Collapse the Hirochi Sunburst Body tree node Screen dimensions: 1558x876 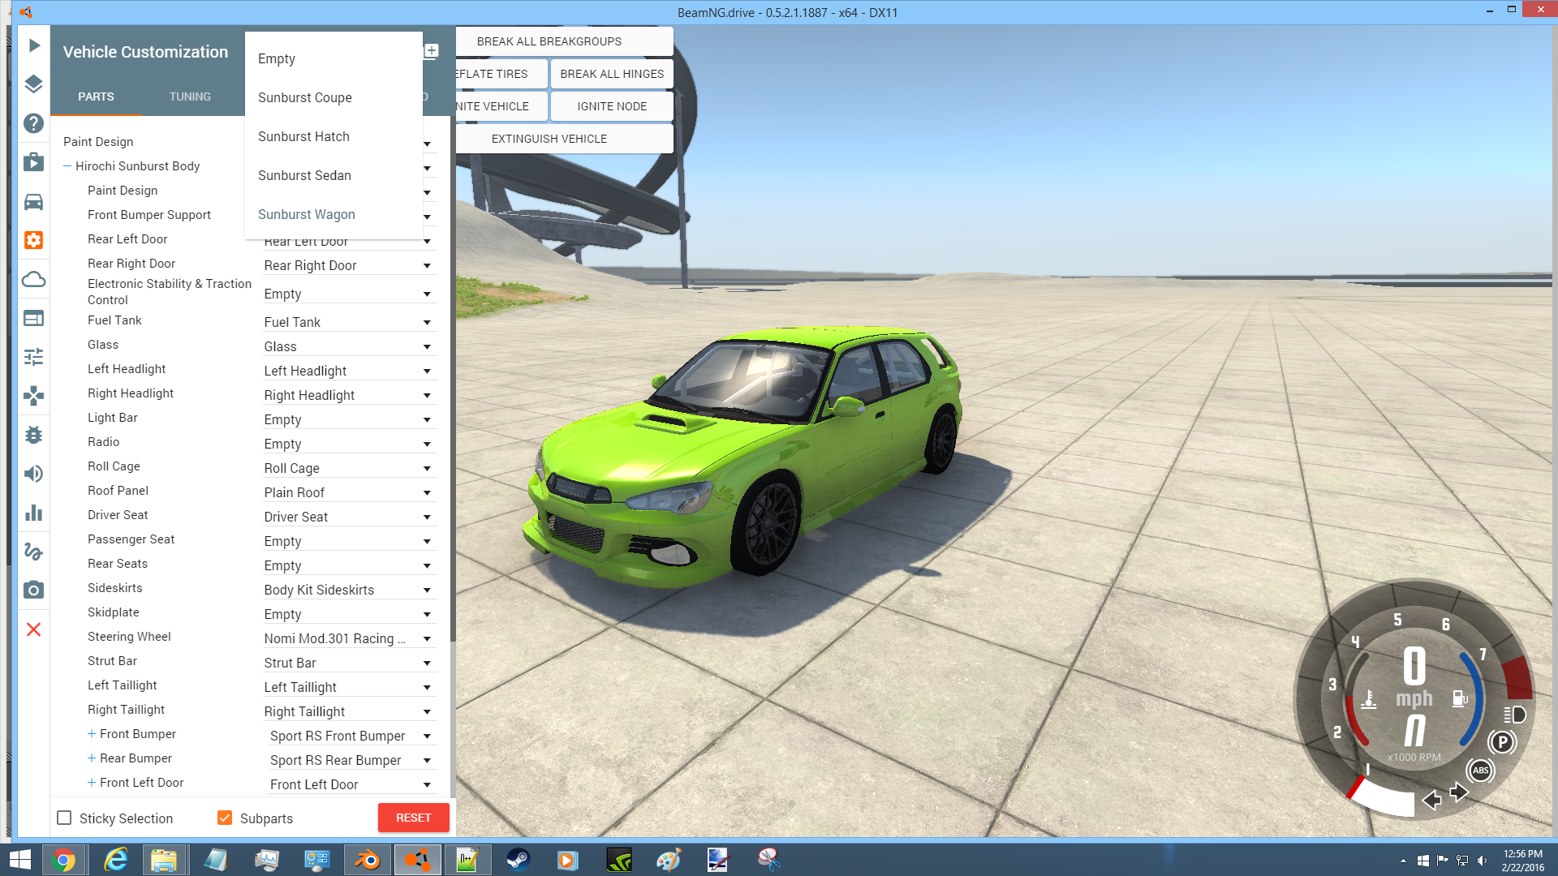click(67, 166)
